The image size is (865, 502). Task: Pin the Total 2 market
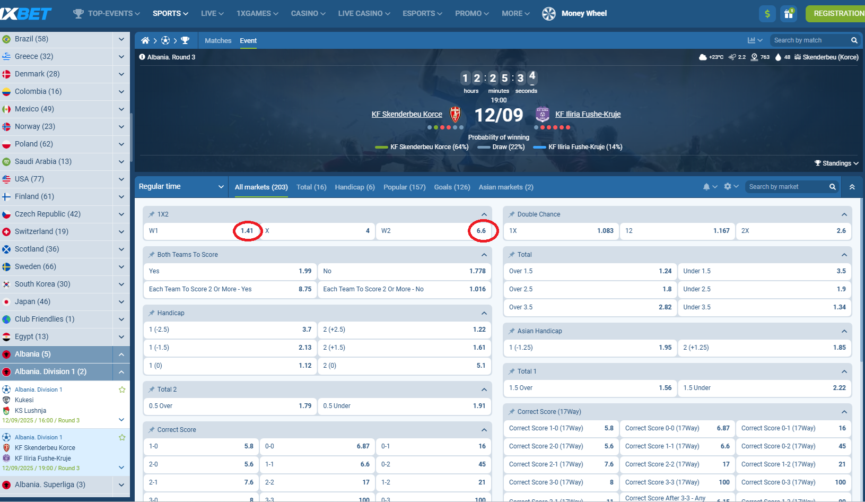(x=152, y=390)
